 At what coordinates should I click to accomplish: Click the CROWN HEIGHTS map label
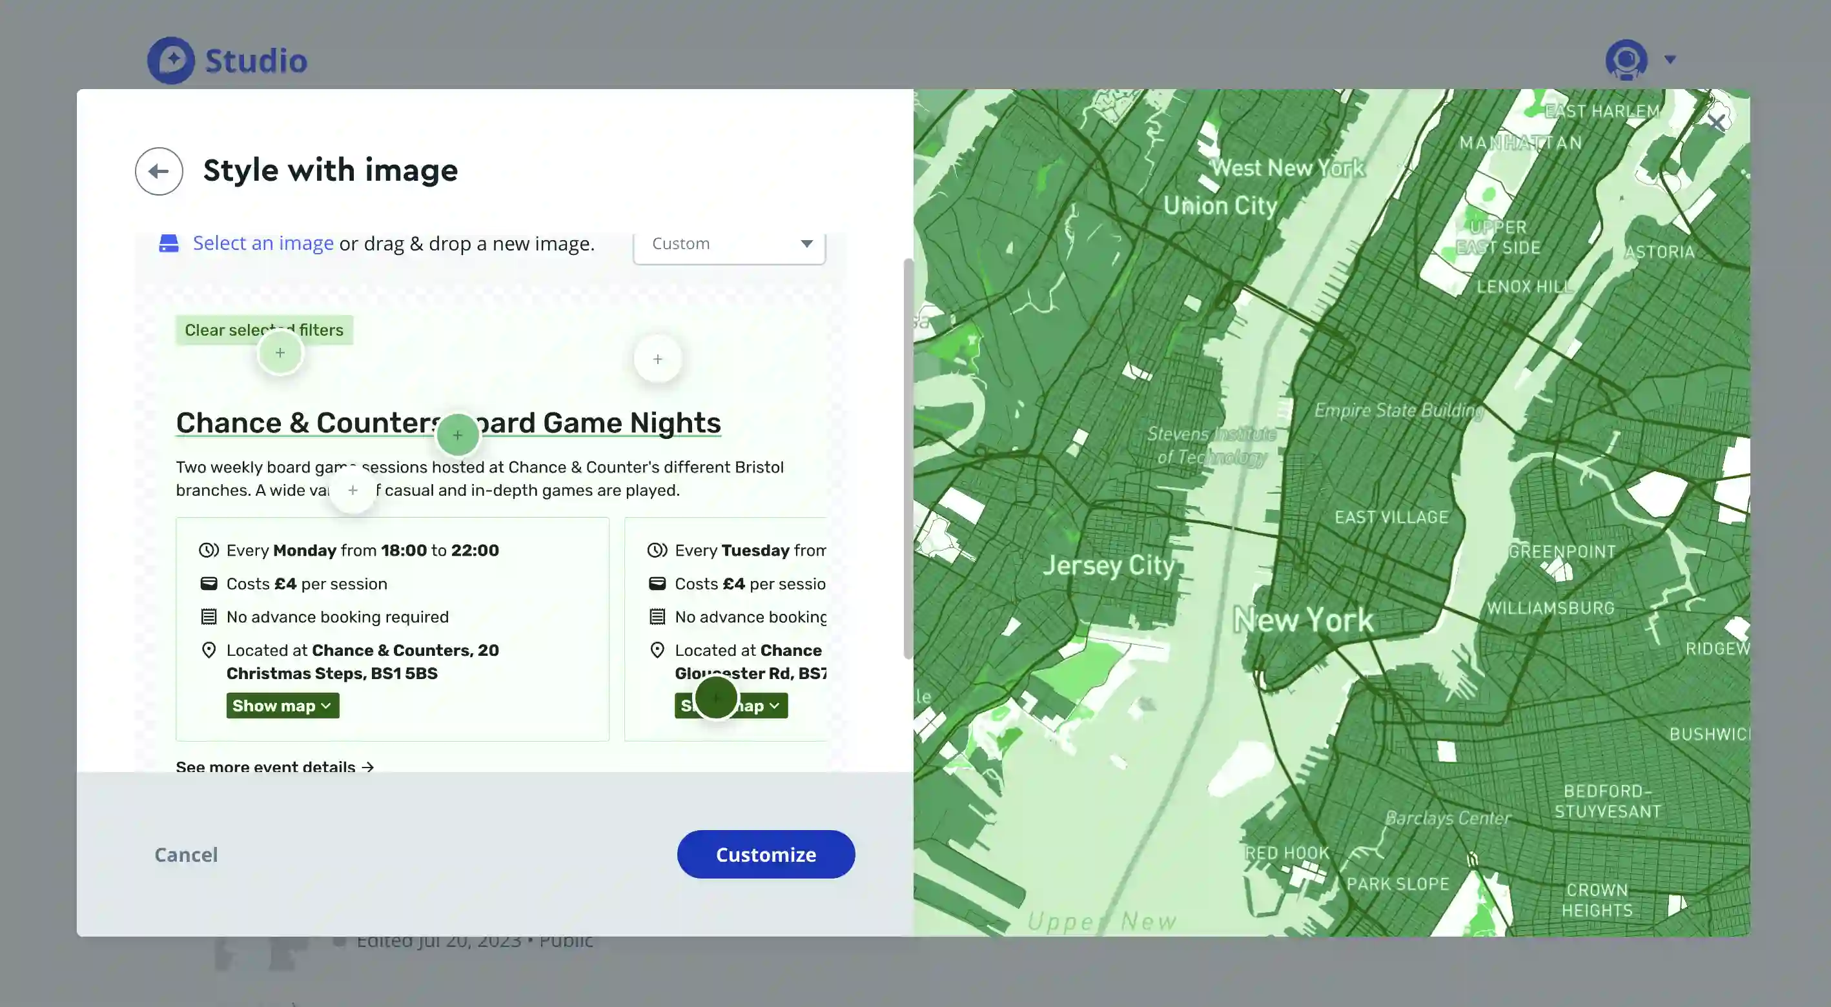click(1597, 900)
